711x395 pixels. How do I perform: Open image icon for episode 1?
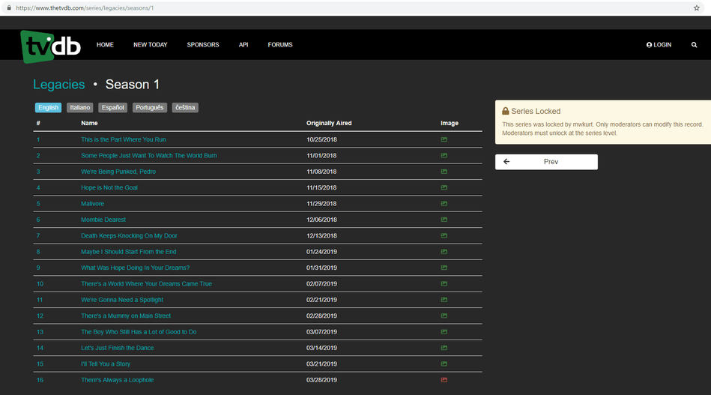(444, 139)
